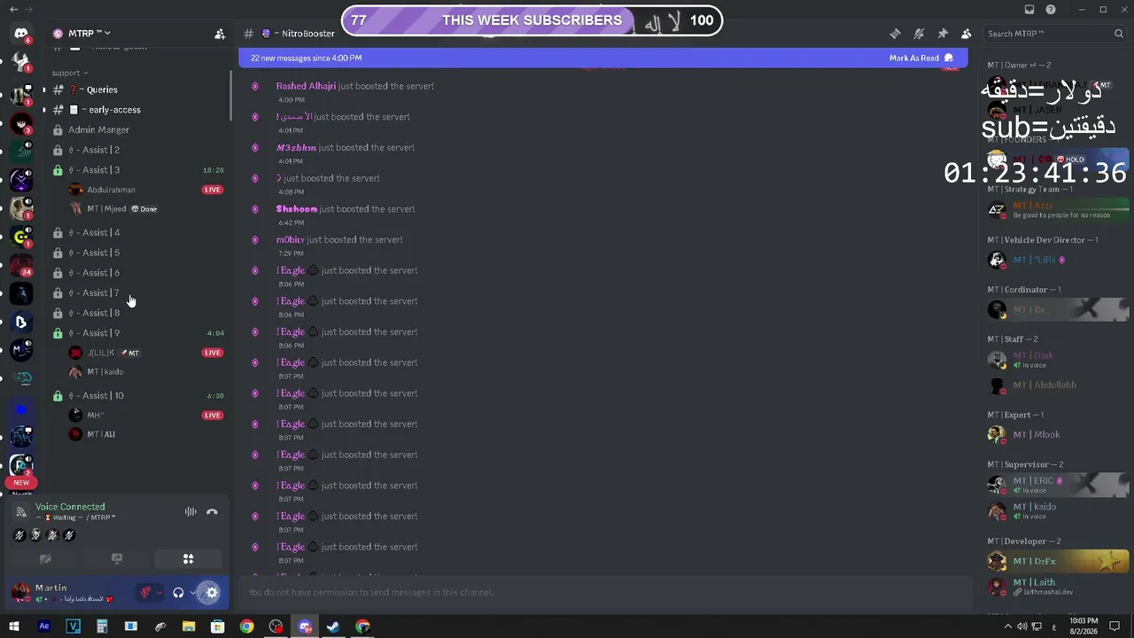Join the Assist | 6 voice channel
This screenshot has height=638, width=1134.
(x=138, y=273)
